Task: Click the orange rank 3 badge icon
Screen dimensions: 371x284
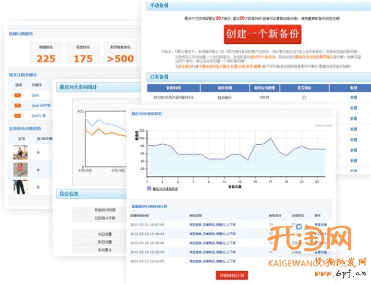Action: (x=17, y=116)
